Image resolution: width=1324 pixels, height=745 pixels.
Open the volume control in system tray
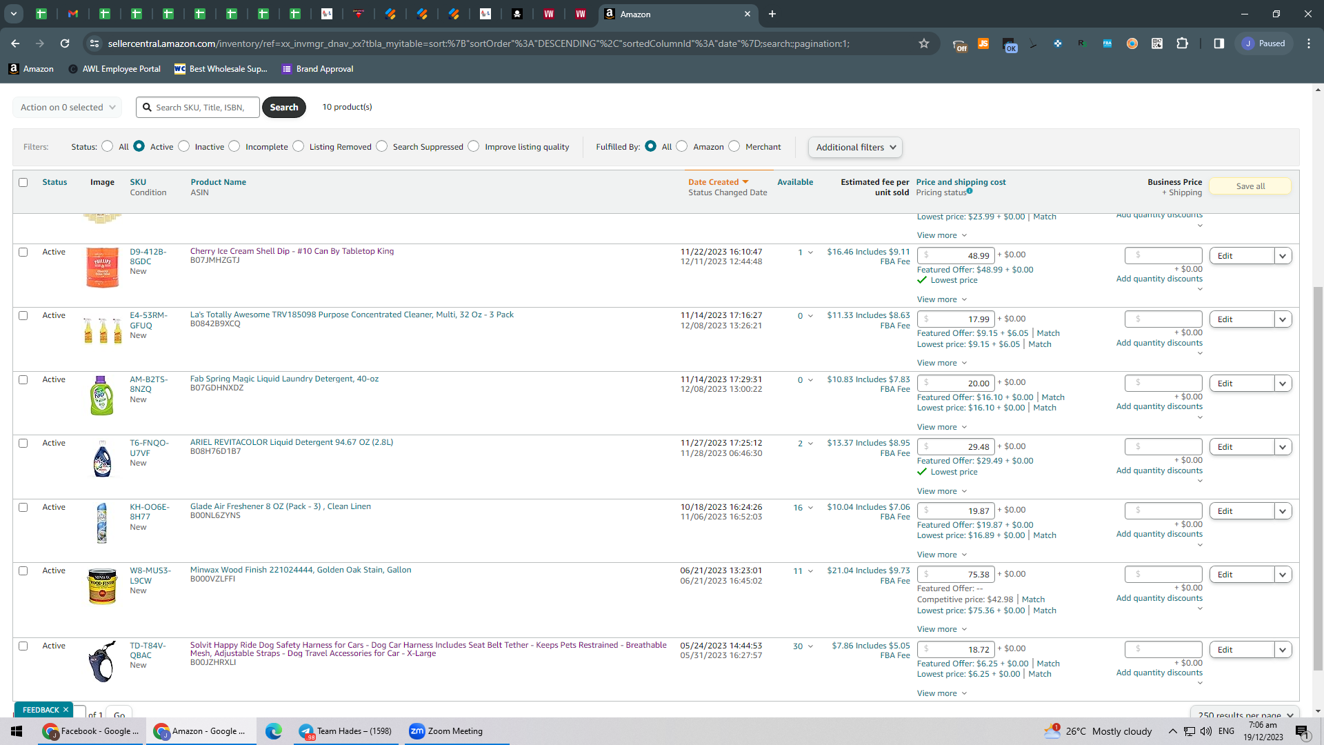tap(1206, 731)
